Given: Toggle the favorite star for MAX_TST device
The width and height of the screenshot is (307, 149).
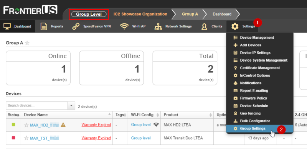Looking at the screenshot, I should click(26, 138).
